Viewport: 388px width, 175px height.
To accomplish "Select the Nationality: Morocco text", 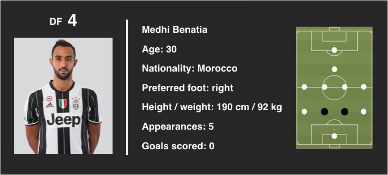I will tap(190, 69).
